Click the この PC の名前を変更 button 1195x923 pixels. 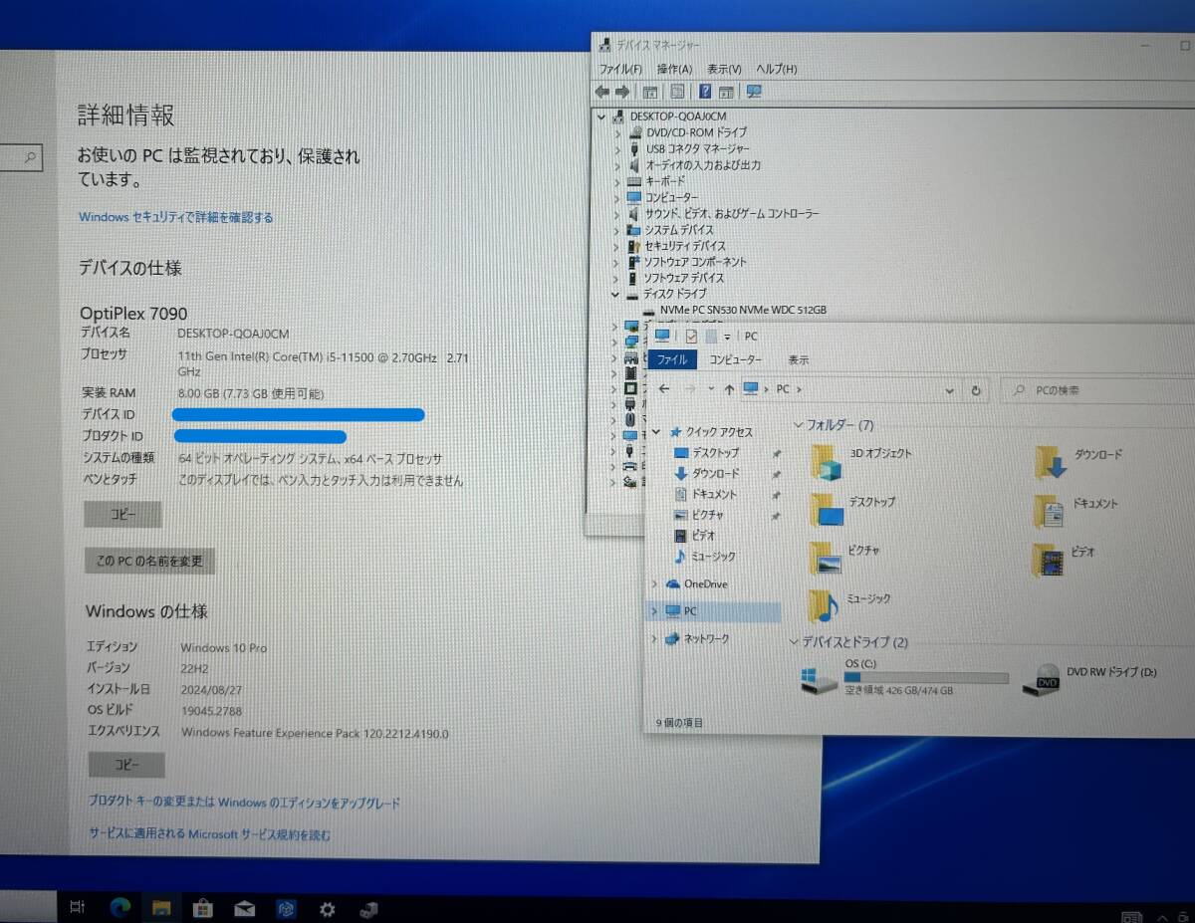(x=147, y=561)
